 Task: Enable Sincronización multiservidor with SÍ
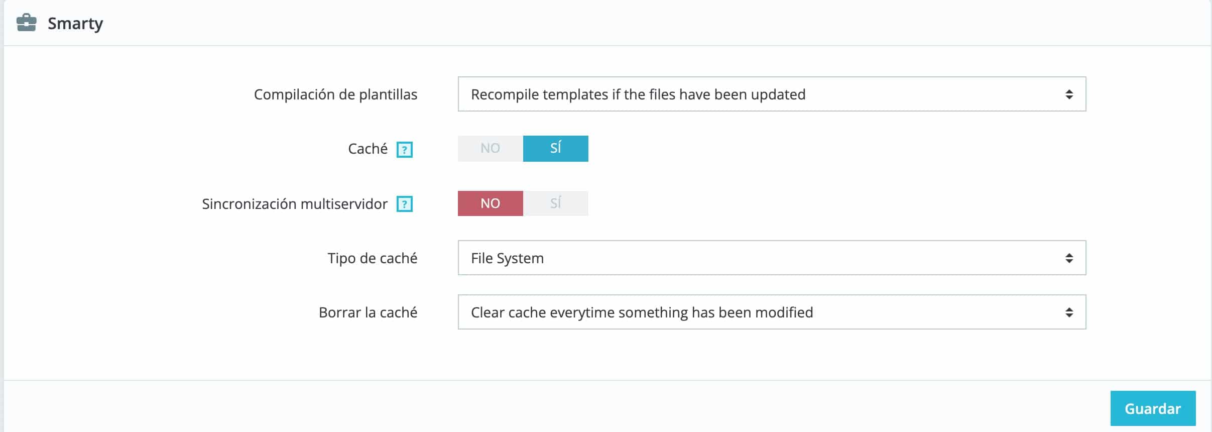tap(555, 203)
